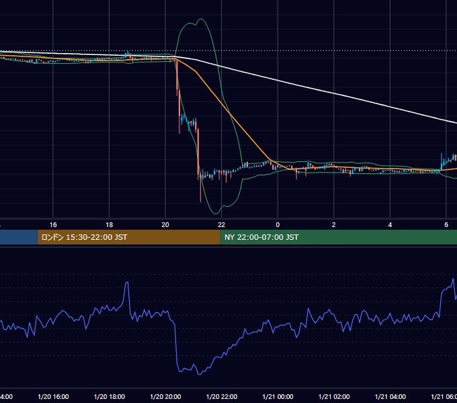
Task: Select the NY 22:00-07:00 JST session bar
Action: pyautogui.click(x=338, y=237)
